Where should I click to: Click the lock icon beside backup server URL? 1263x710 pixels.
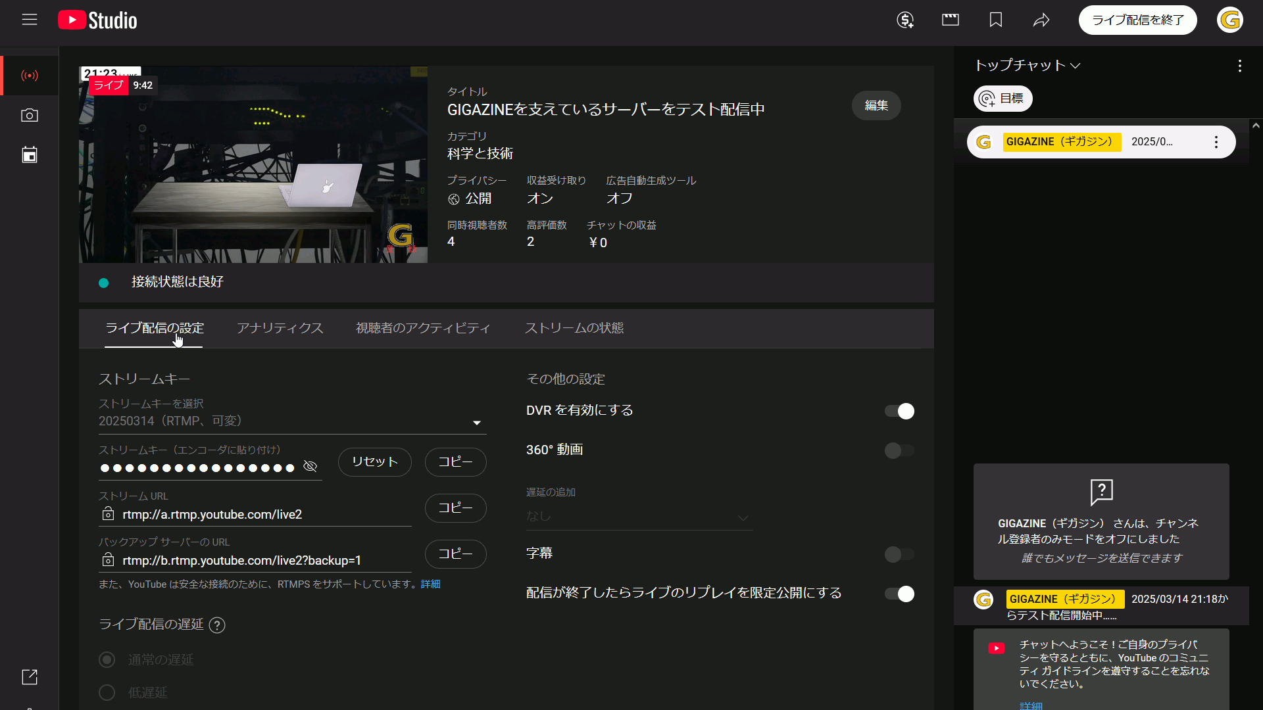(x=109, y=560)
